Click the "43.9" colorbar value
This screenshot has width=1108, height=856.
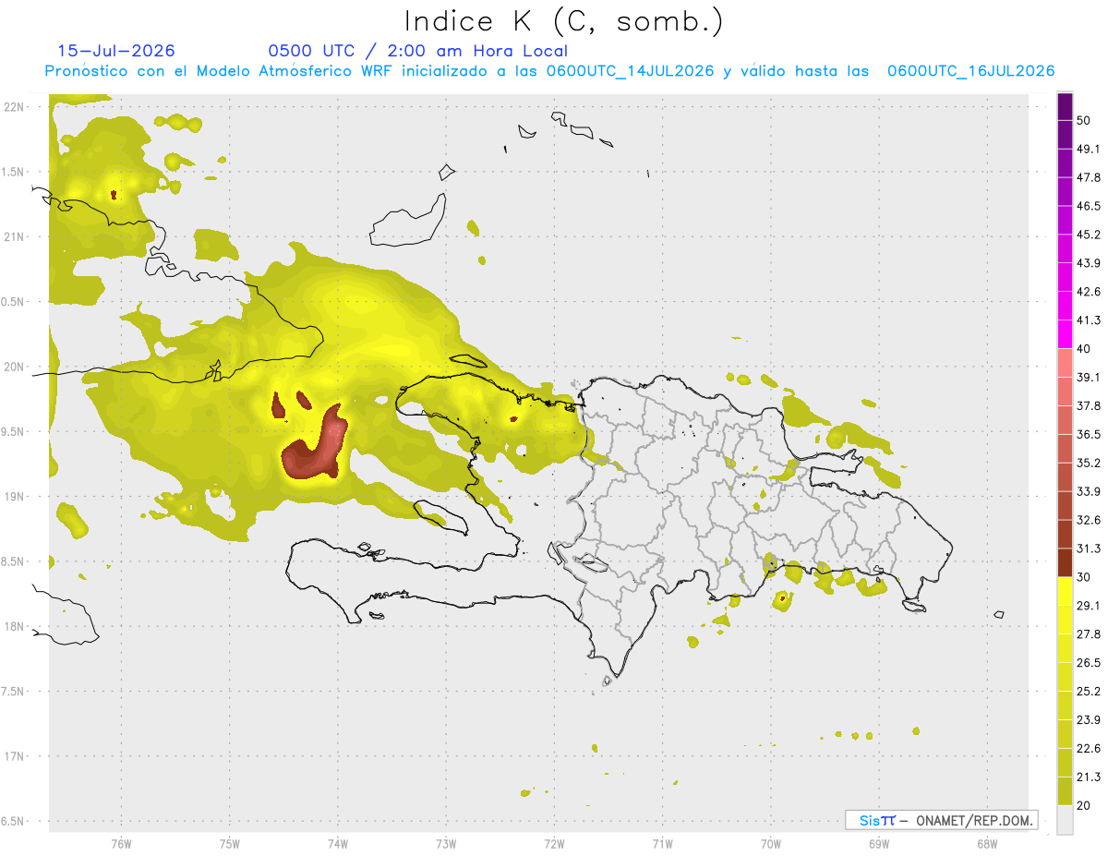[1089, 263]
